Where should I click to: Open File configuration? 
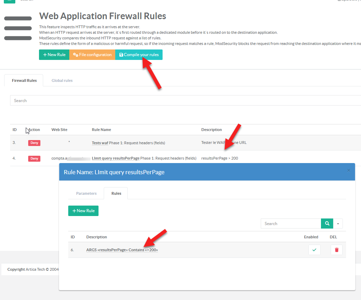92,55
